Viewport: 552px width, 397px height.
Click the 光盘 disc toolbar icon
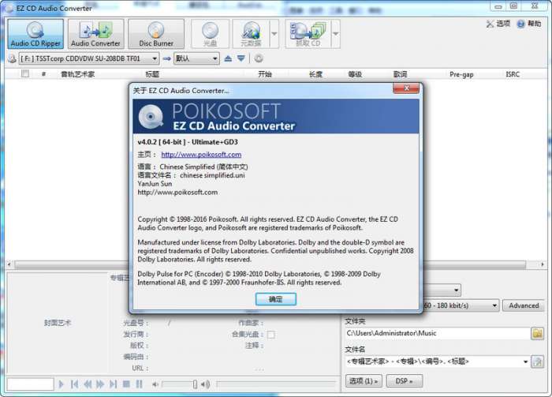(211, 34)
